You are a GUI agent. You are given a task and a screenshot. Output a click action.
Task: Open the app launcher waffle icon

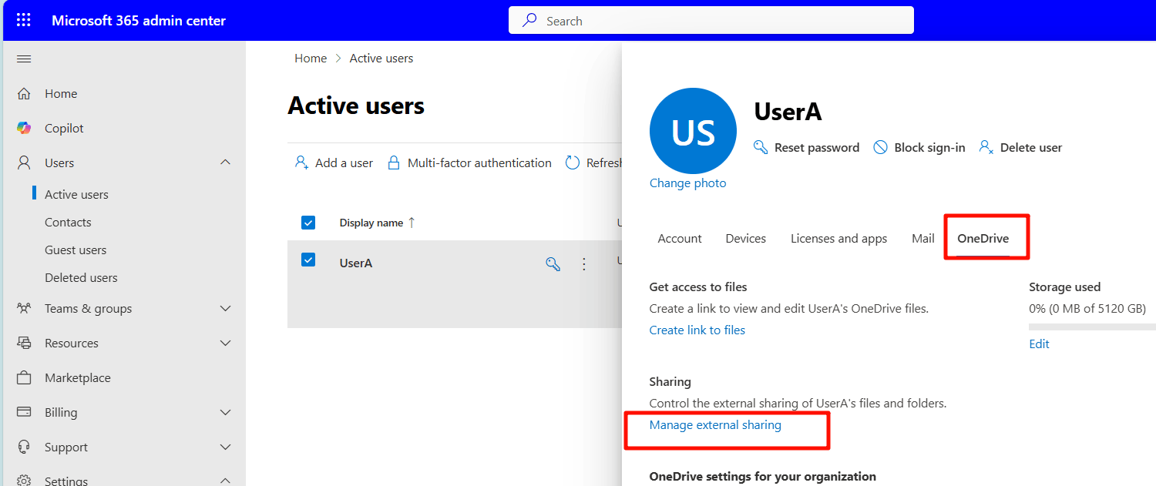24,21
